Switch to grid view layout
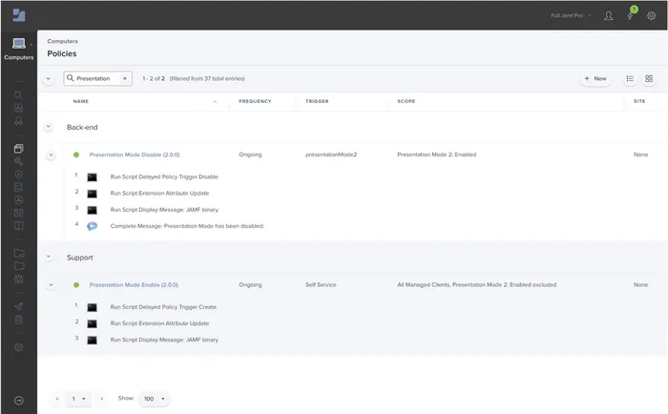 click(649, 78)
